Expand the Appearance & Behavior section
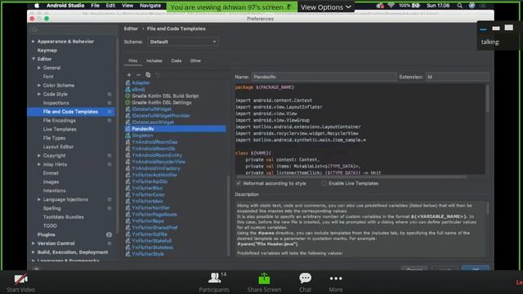Viewport: 523px width, 294px height. click(33, 42)
